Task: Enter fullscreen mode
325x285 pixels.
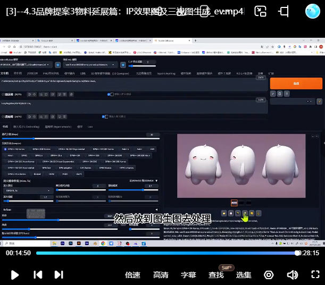Action: pyautogui.click(x=315, y=275)
